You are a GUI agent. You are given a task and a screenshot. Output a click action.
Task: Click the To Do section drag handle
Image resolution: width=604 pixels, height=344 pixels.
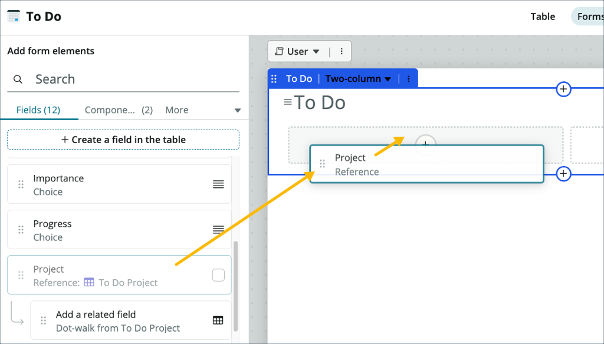(x=274, y=79)
